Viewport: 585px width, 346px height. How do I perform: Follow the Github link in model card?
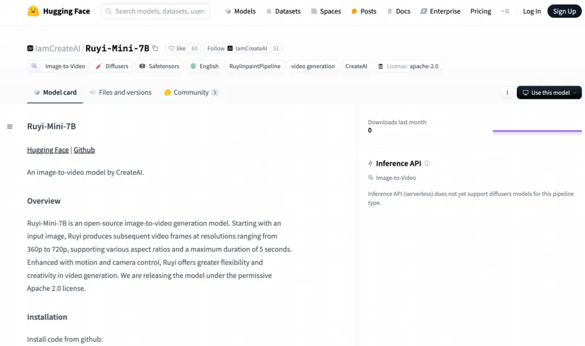pos(84,150)
